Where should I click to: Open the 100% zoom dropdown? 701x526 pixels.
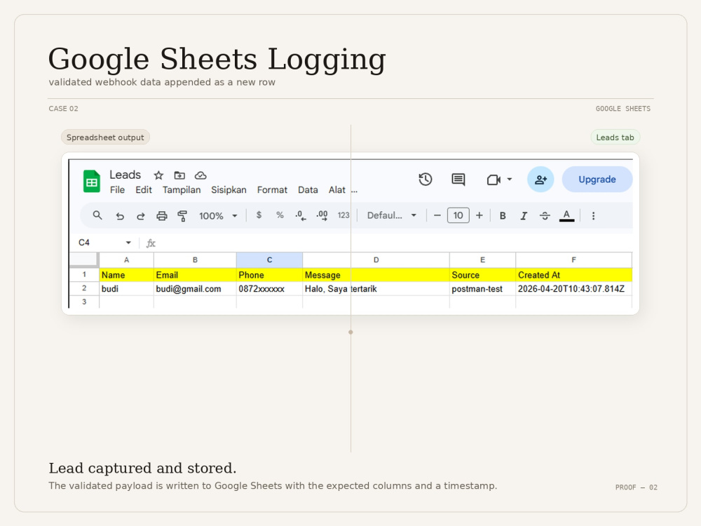(x=218, y=216)
